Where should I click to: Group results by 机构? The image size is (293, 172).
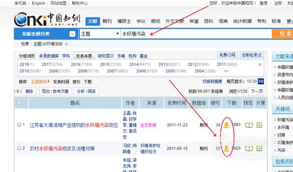pyautogui.click(x=132, y=56)
